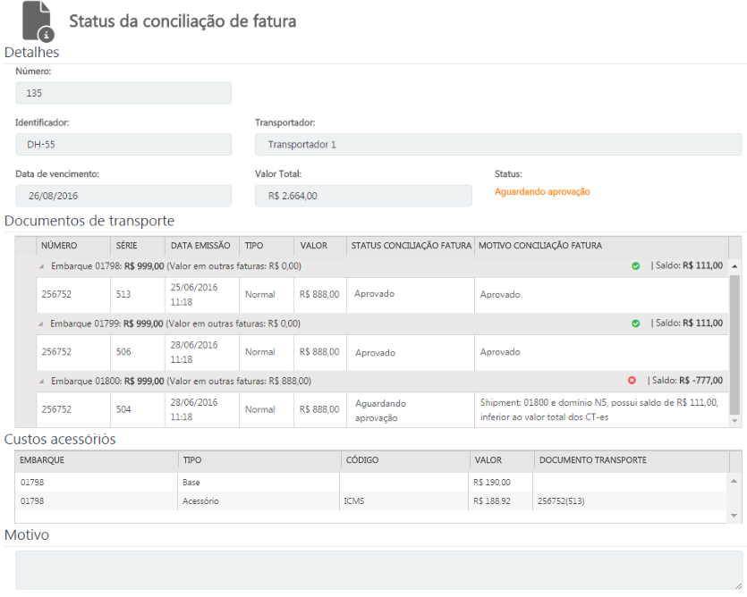The width and height of the screenshot is (747, 597).
Task: Sort by STATUS CONCILIAÇÃO FATURA column header
Action: (x=411, y=246)
